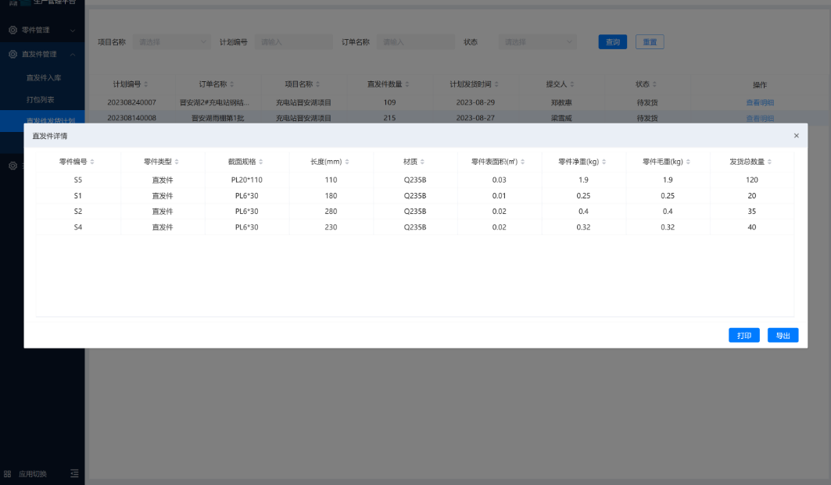Click the 应用切换 grid icon

(x=8, y=473)
